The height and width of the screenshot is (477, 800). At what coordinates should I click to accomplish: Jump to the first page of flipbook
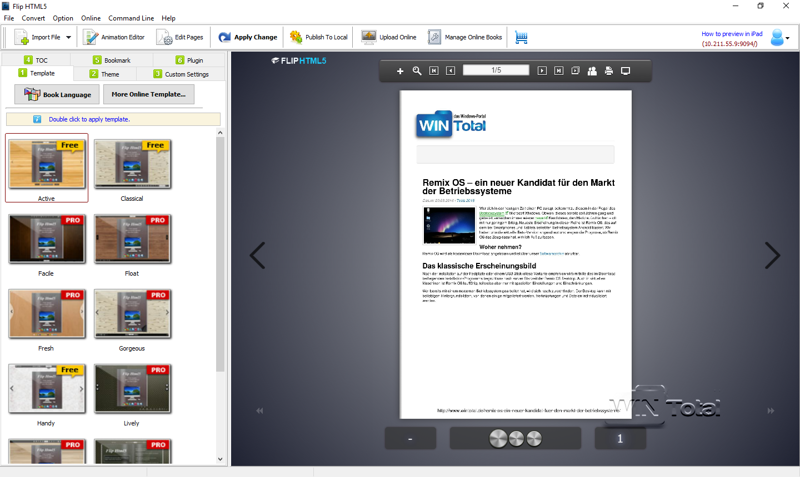(x=434, y=71)
